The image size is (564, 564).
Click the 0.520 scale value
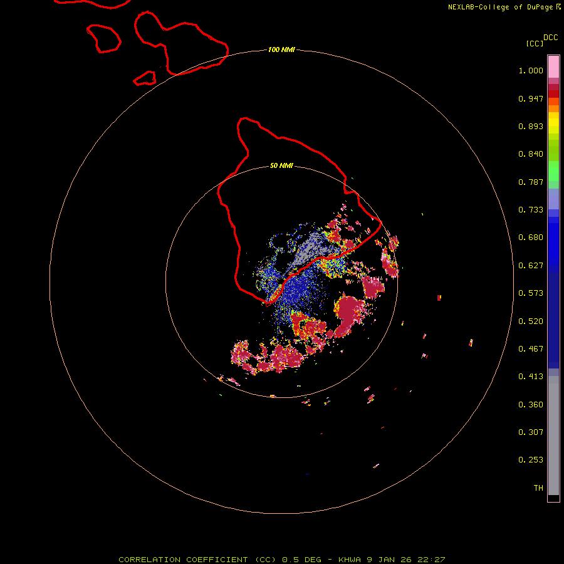pos(531,321)
